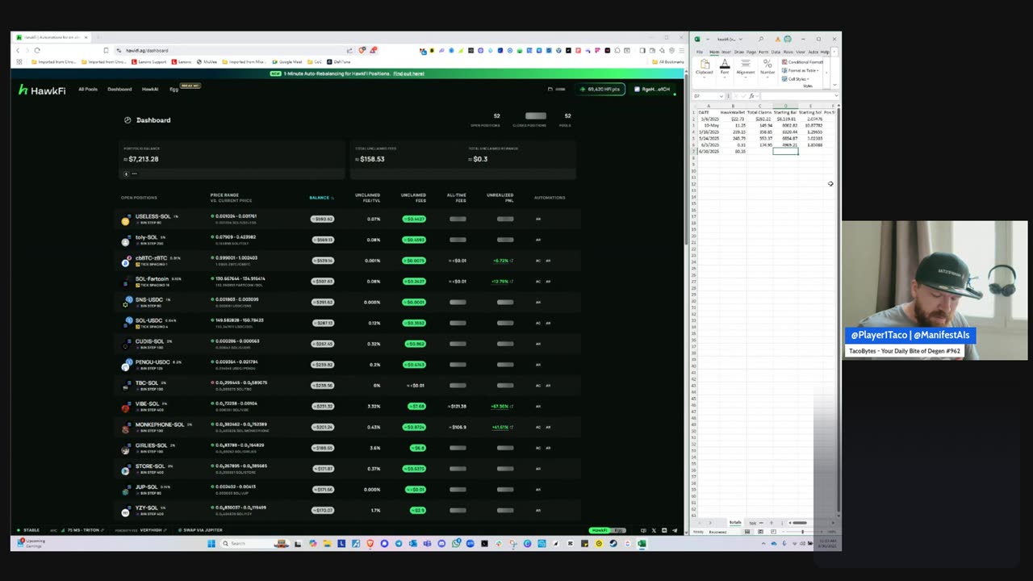Click total unclaimed fees $158.53
Viewport: 1033px width, 581px height.
370,159
